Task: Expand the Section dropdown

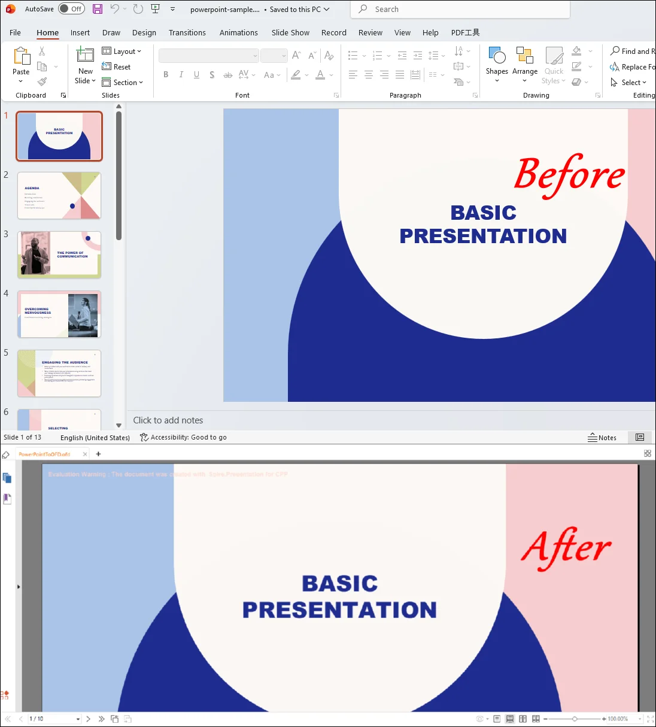Action: click(x=124, y=82)
